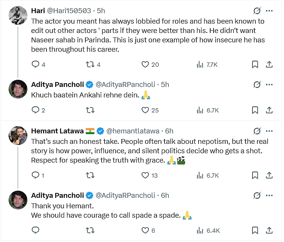Click Hari's profile avatar
Screen dimensions: 284x242
tap(18, 16)
